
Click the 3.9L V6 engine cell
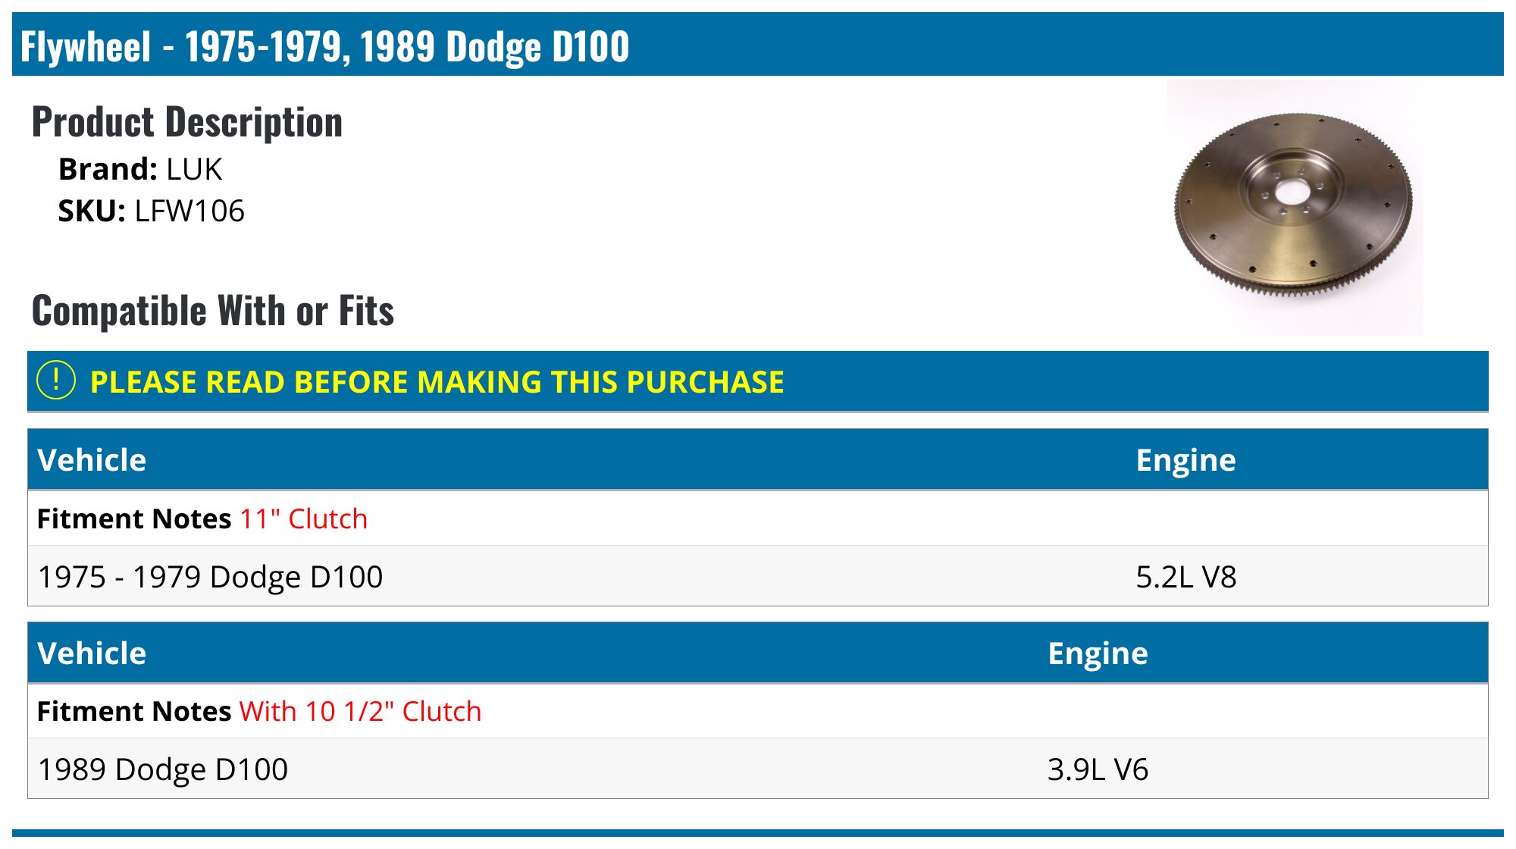tap(1098, 769)
